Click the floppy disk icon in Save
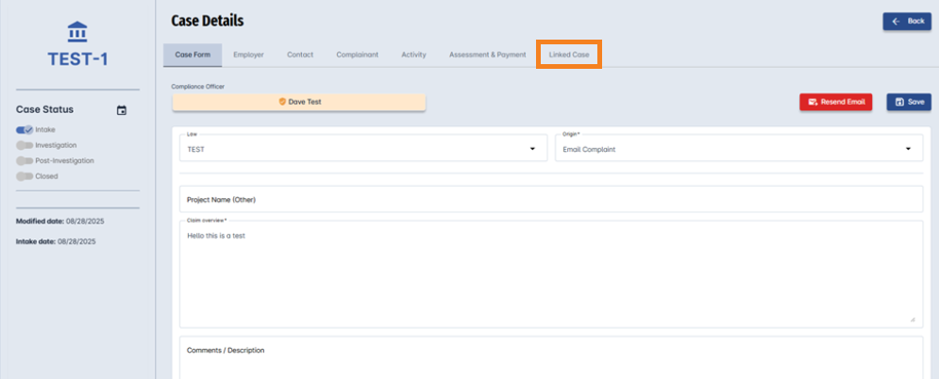The width and height of the screenshot is (939, 379). pyautogui.click(x=899, y=102)
